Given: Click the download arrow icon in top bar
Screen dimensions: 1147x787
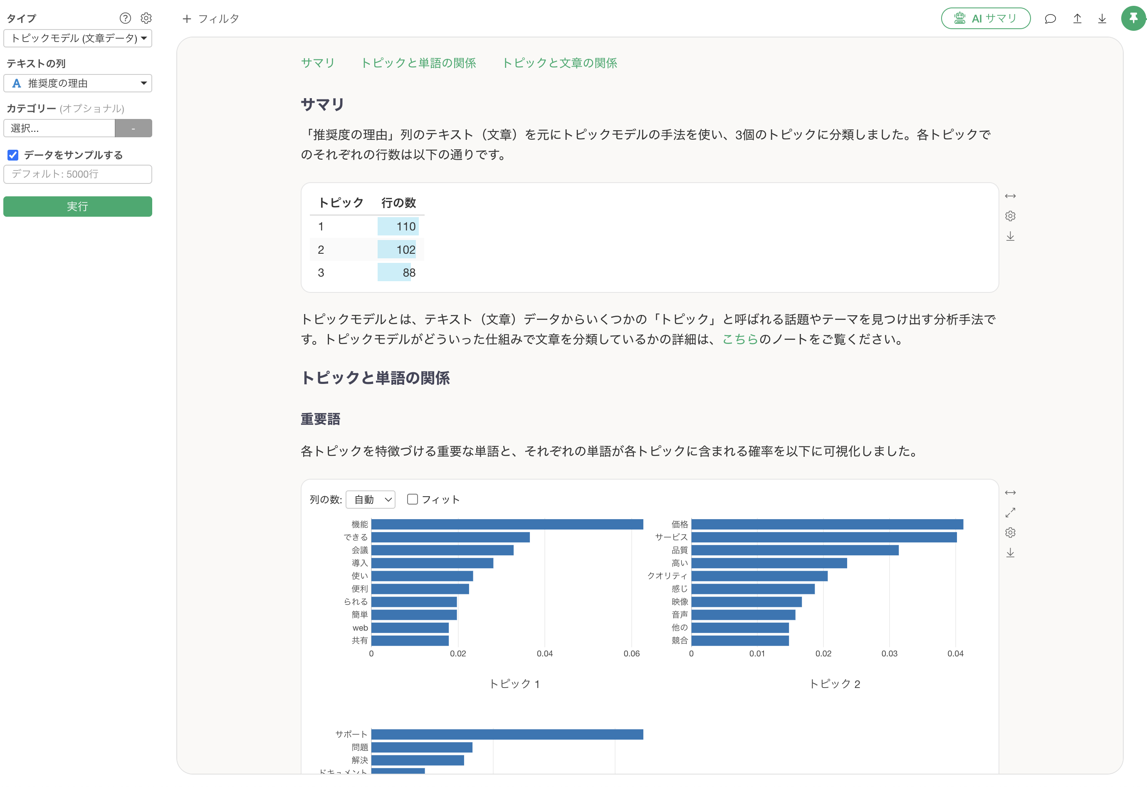Looking at the screenshot, I should point(1102,19).
